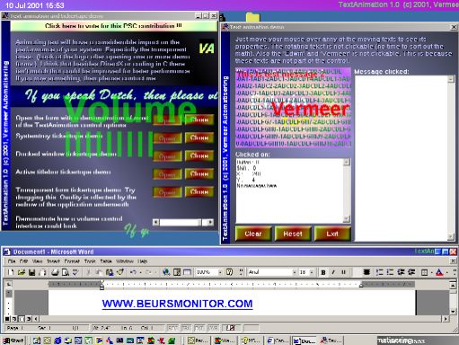459x345 pixels.
Task: Click the WWW.BEURSMONITOR.COM hyperlink
Action: point(177,304)
